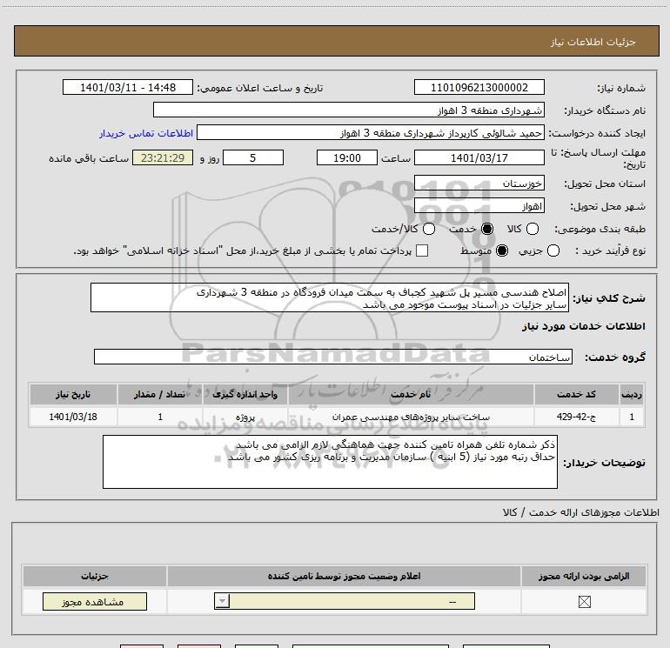Select the خدمت radio button

[x=486, y=229]
